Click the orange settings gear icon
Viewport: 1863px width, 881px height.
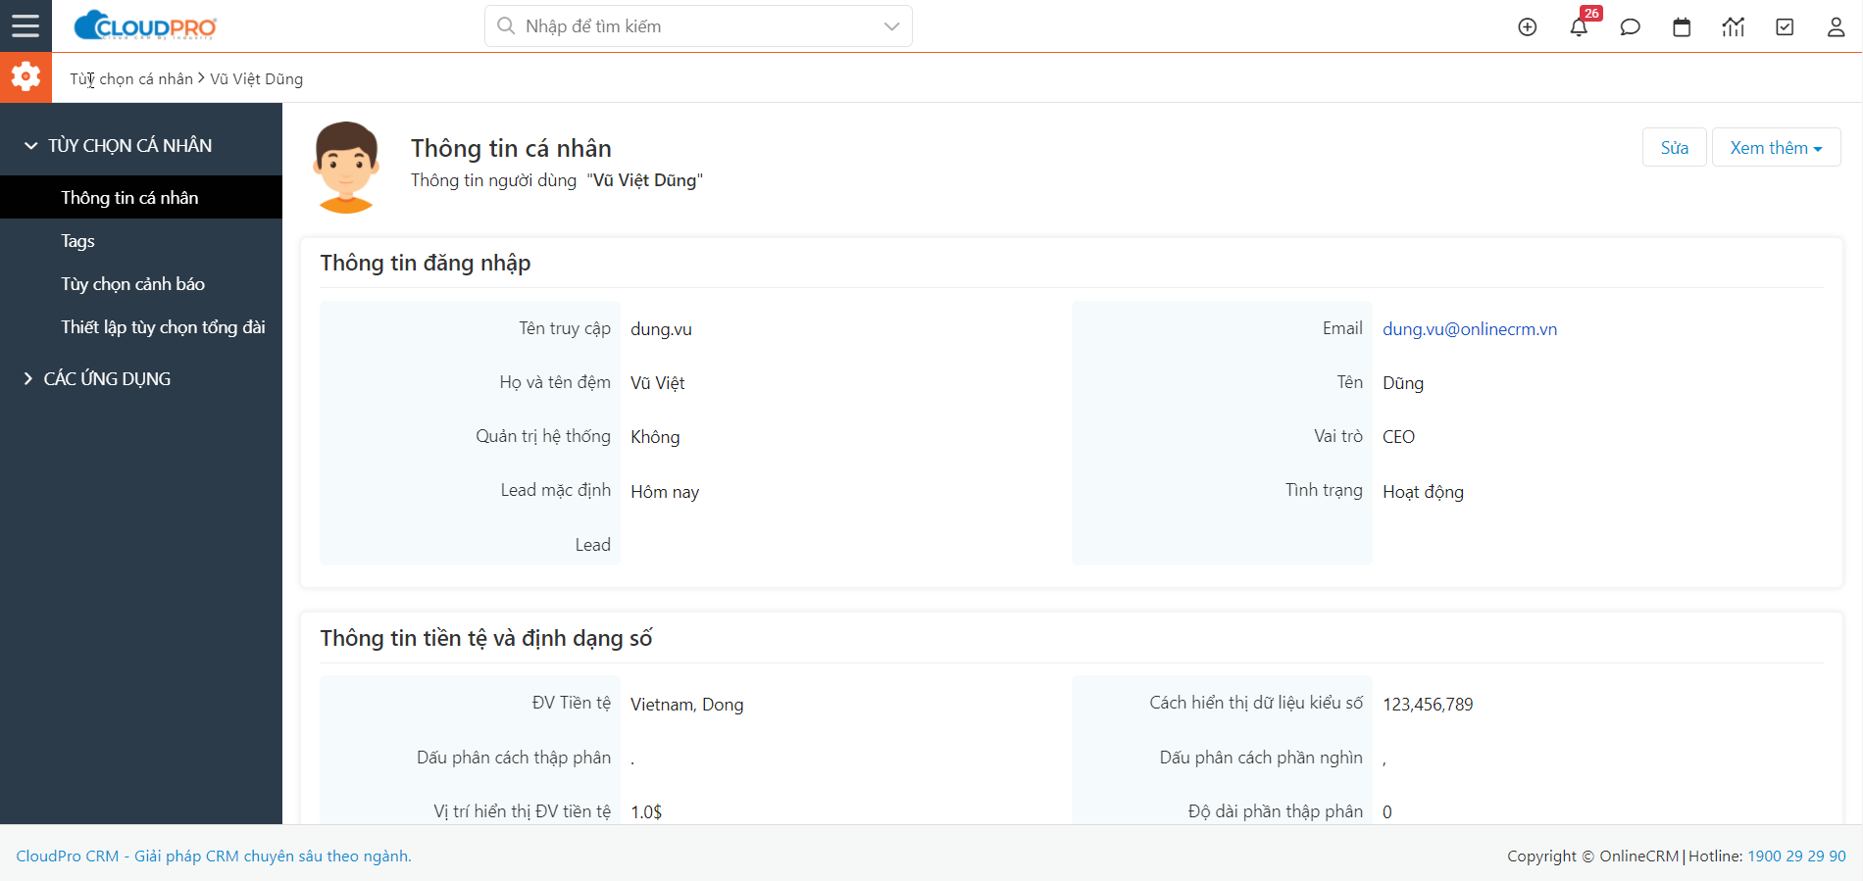25,77
